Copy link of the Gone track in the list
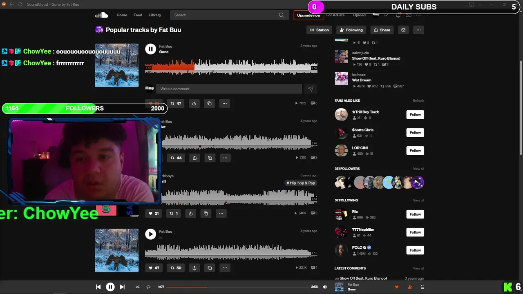Image resolution: width=523 pixels, height=294 pixels. coord(210,103)
